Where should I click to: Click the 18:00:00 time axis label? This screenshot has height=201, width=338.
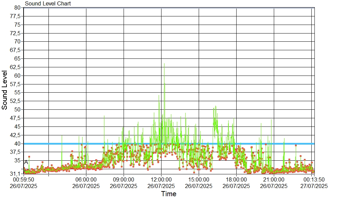(x=236, y=179)
